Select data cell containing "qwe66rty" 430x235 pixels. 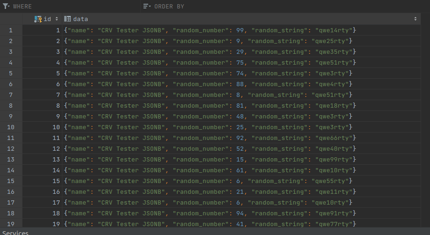(x=210, y=138)
